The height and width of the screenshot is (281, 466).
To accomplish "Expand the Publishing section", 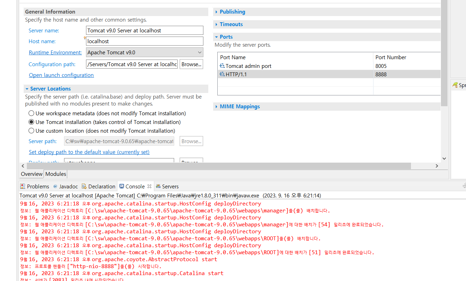I will (x=217, y=12).
